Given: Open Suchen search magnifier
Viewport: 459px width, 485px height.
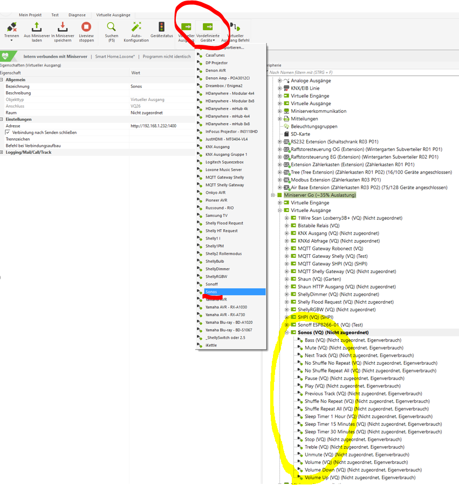Looking at the screenshot, I should coord(111,27).
